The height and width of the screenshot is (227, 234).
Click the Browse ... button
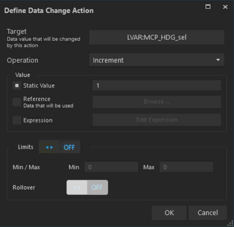pyautogui.click(x=157, y=102)
